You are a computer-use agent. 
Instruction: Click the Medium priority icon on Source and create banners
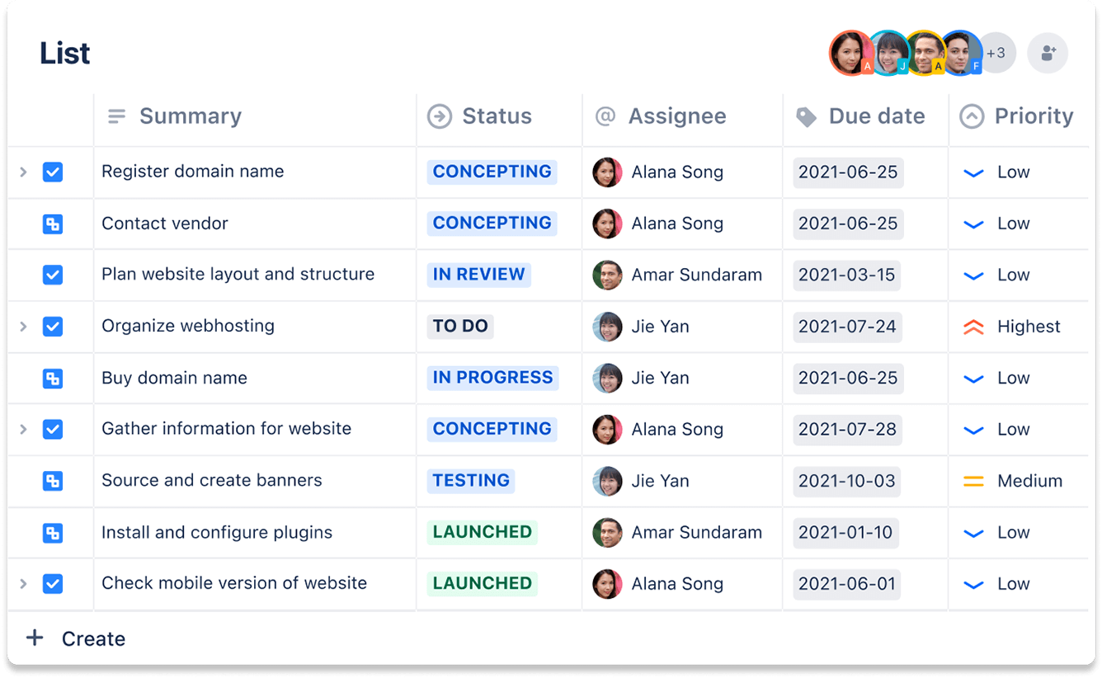pos(973,481)
